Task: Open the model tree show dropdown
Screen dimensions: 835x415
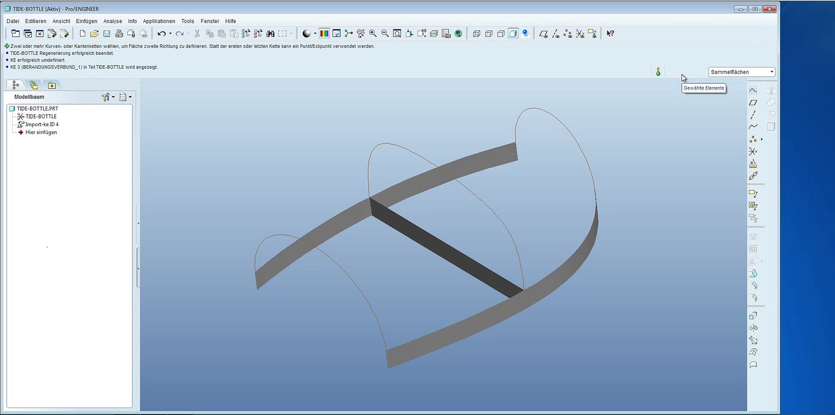Action: (125, 97)
